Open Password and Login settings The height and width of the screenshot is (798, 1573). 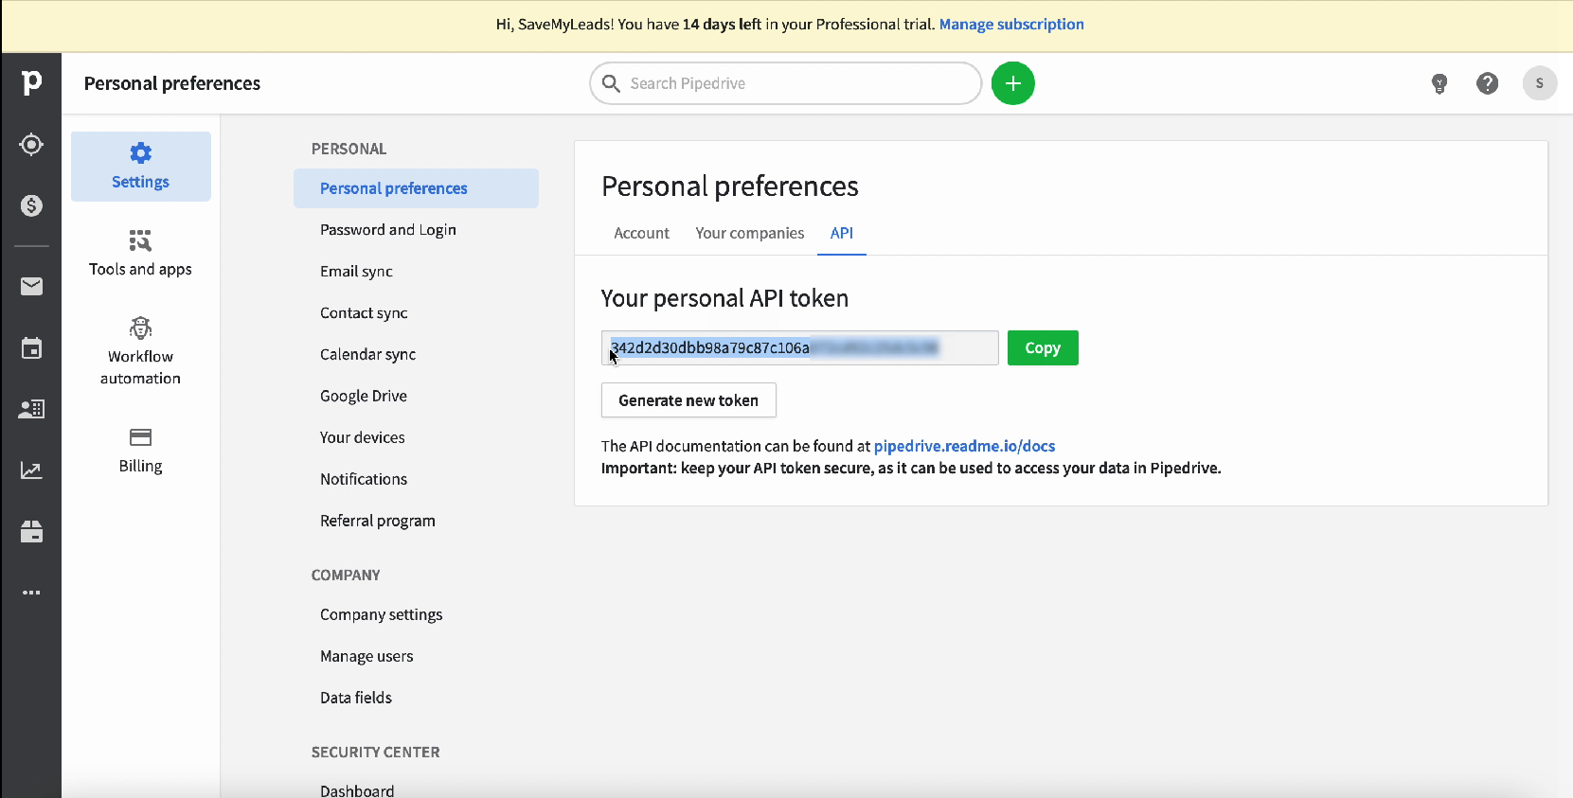388,230
